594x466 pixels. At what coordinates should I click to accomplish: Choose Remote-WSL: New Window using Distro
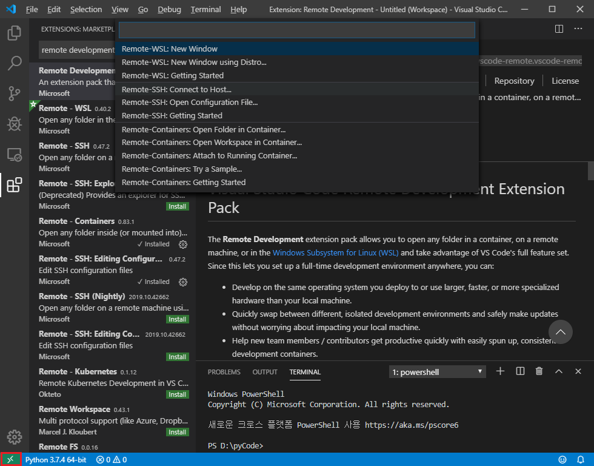(297, 62)
